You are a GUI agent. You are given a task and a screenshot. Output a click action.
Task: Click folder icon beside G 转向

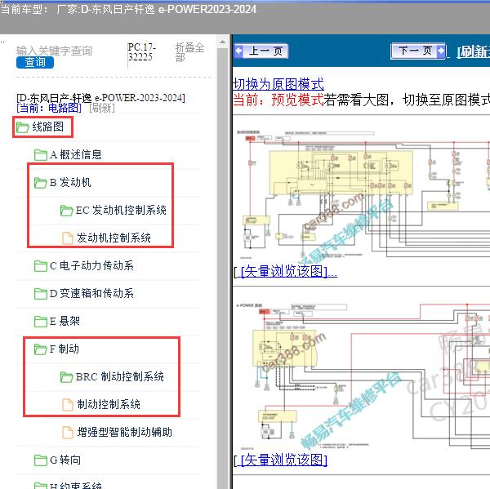pos(41,460)
